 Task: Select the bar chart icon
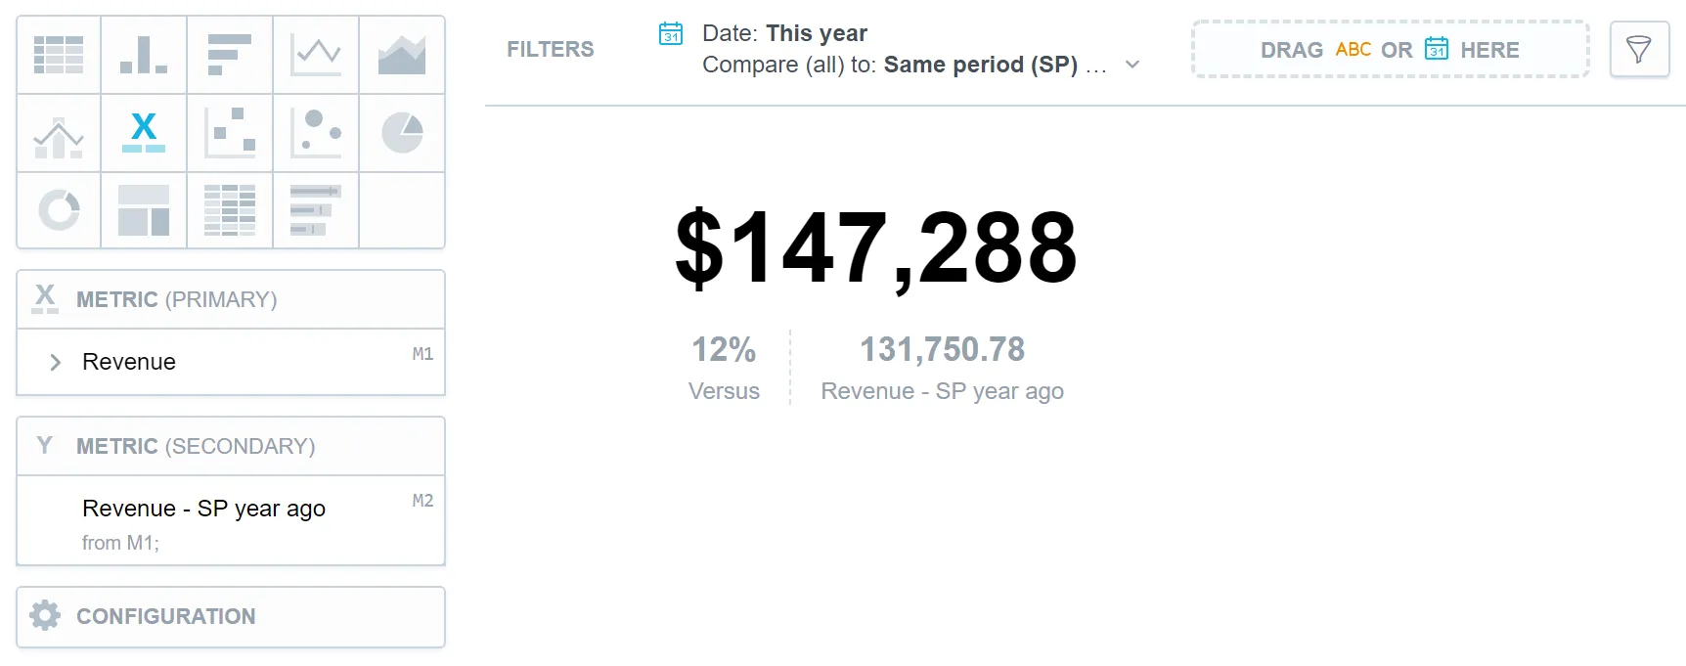(x=230, y=55)
